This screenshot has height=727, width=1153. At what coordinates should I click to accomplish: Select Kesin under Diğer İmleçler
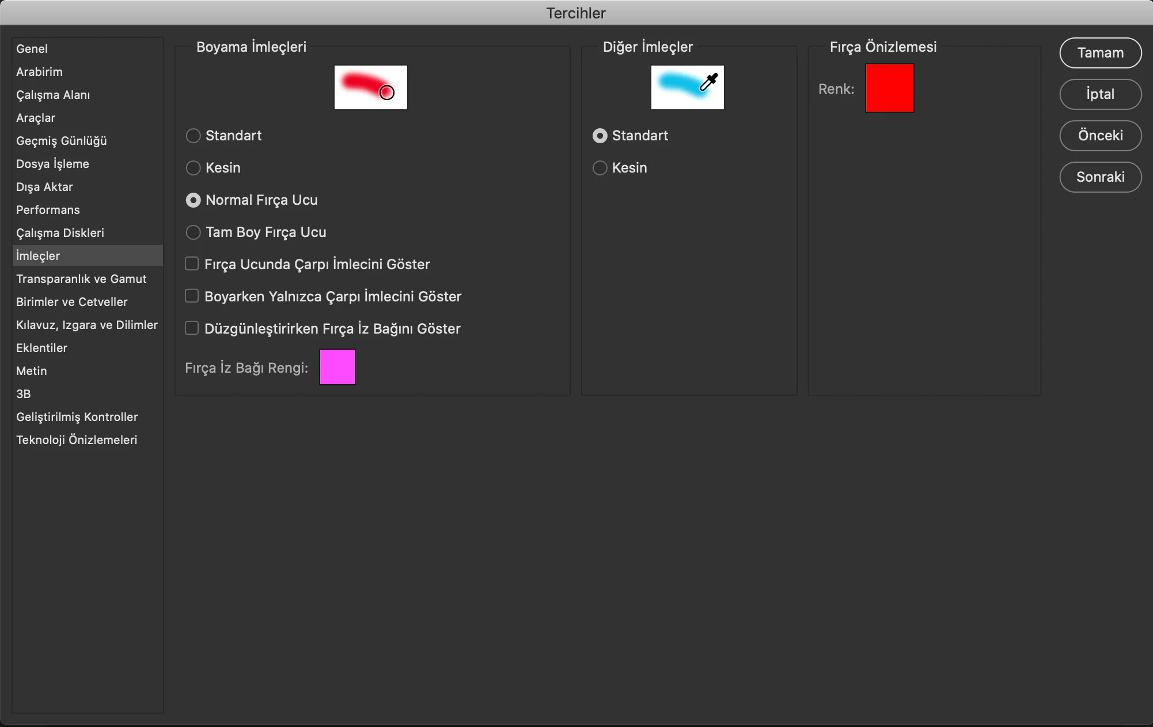(x=600, y=168)
